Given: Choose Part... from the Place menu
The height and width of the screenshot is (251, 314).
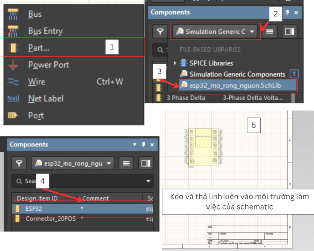Looking at the screenshot, I should pos(39,48).
